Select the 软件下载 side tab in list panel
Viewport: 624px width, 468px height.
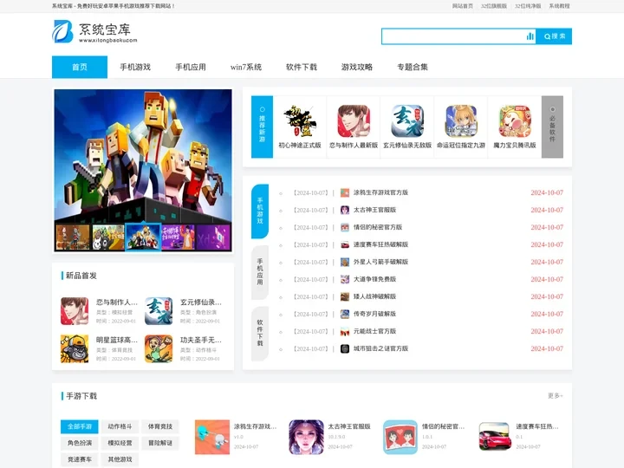click(260, 333)
